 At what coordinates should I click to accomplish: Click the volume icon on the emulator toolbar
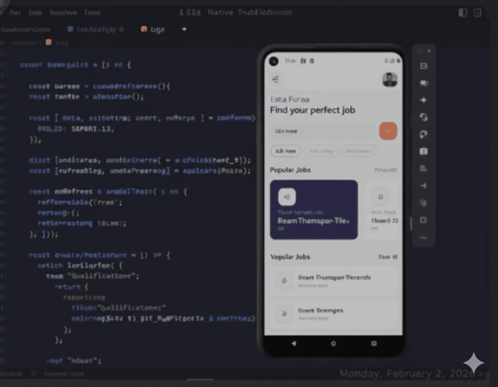pos(424,83)
